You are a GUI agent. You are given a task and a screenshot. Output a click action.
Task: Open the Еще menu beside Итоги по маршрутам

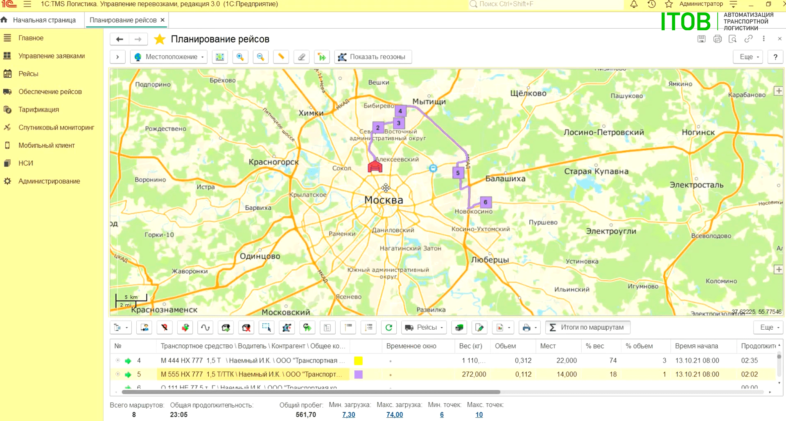pos(769,327)
